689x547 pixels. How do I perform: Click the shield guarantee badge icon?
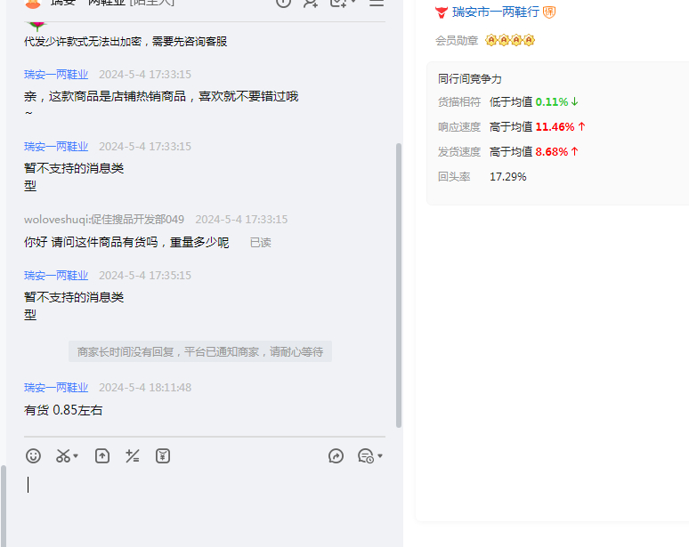(549, 12)
